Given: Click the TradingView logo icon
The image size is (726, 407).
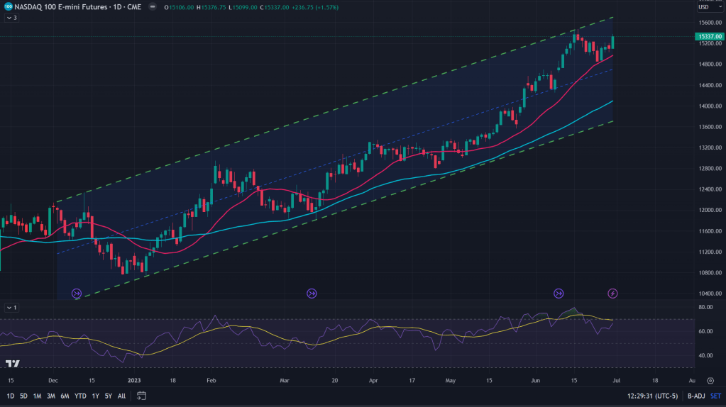Looking at the screenshot, I should 13,364.
